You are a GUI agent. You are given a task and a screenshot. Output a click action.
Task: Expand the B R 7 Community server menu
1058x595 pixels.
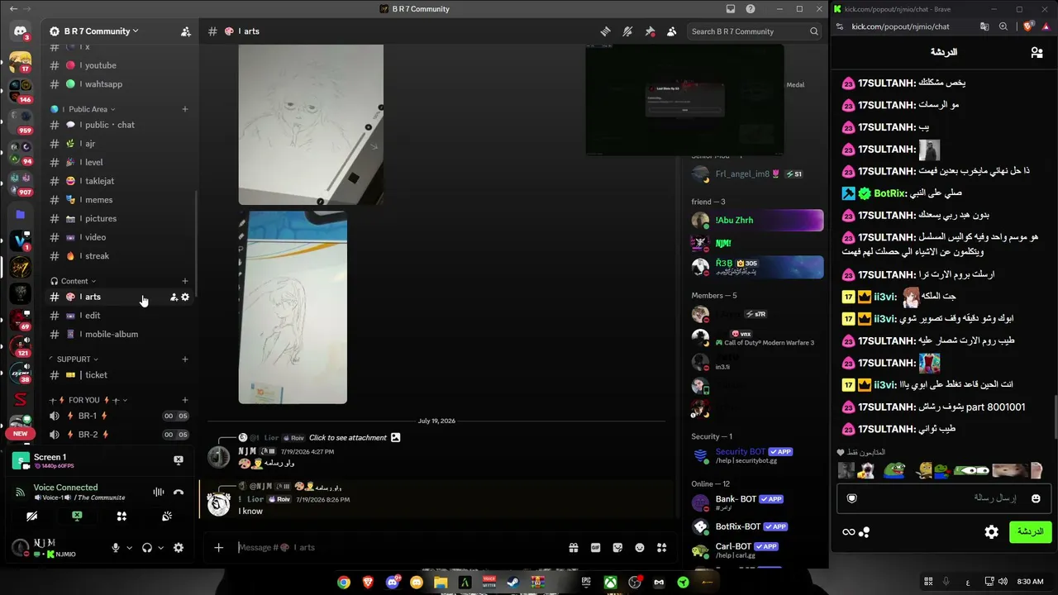tap(101, 31)
